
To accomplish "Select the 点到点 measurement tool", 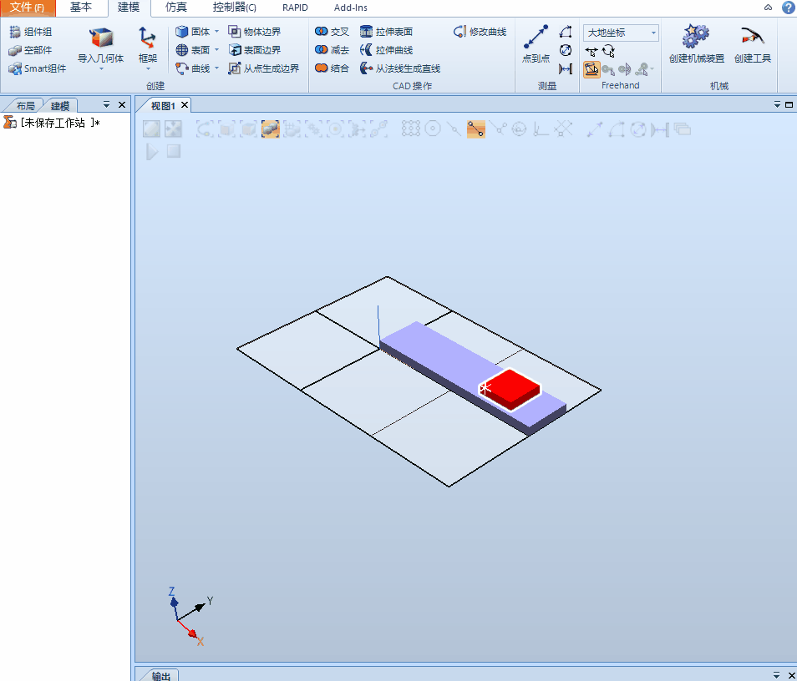I will click(536, 39).
